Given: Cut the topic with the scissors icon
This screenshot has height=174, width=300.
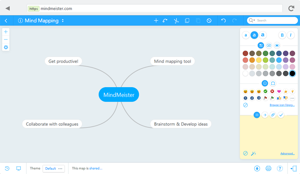Looking at the screenshot, I should 176,21.
